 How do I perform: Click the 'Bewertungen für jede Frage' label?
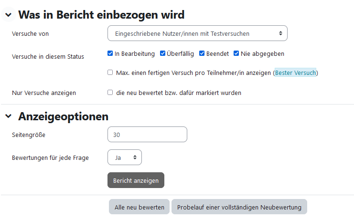[50, 157]
